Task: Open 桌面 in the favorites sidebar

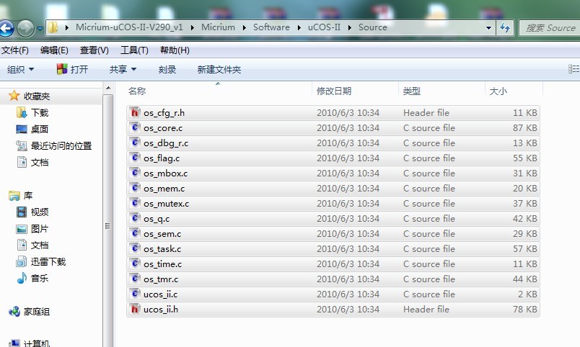Action: point(40,129)
